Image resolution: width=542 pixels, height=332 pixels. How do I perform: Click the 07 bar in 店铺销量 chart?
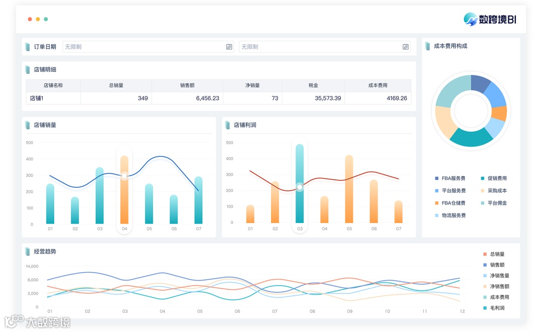[x=198, y=200]
